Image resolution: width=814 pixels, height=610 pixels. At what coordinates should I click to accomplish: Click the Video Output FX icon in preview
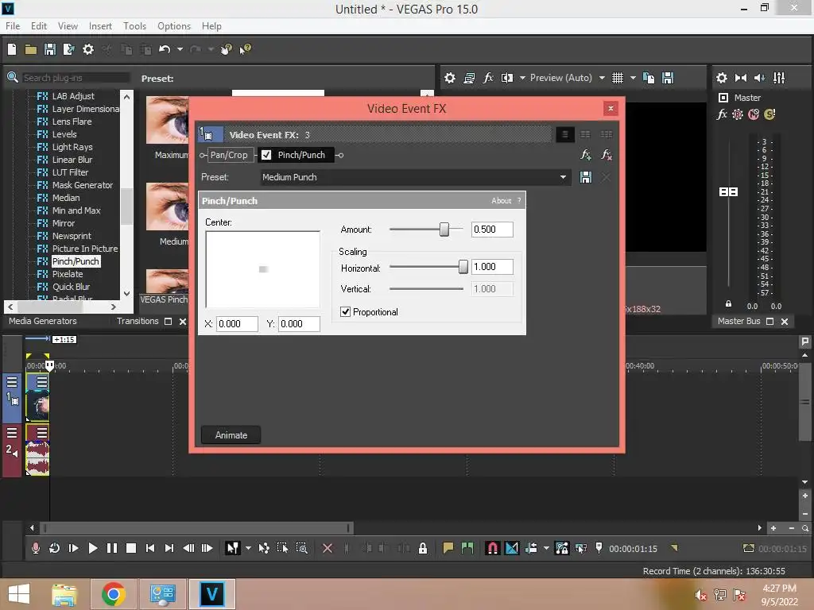coord(488,78)
